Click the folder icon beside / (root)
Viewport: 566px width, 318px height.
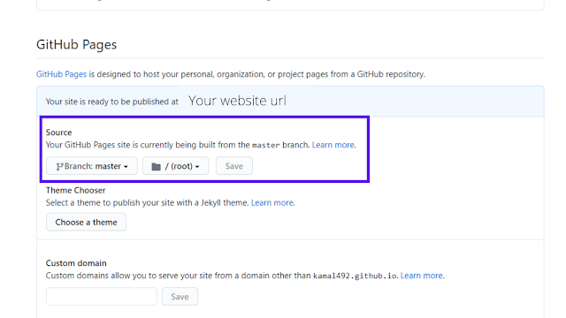tap(156, 167)
